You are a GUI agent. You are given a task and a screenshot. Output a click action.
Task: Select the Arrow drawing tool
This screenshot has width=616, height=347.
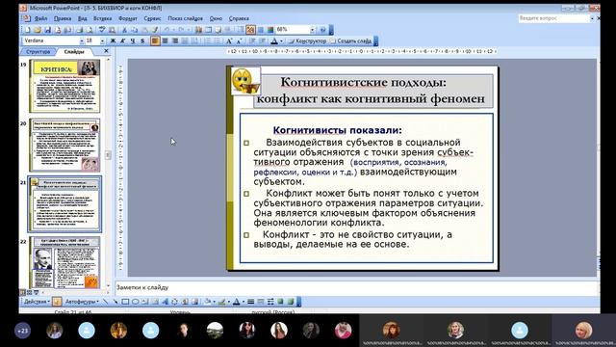tap(115, 302)
